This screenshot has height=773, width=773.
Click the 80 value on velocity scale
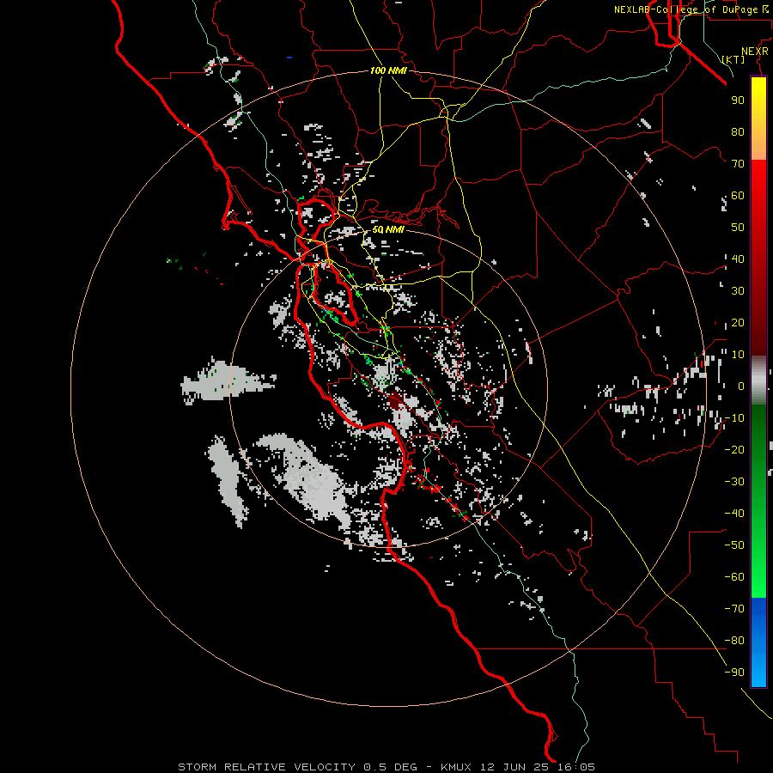[738, 131]
